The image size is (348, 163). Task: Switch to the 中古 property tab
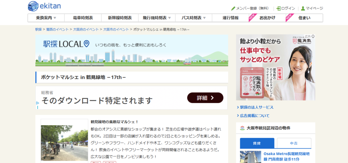point(294,143)
